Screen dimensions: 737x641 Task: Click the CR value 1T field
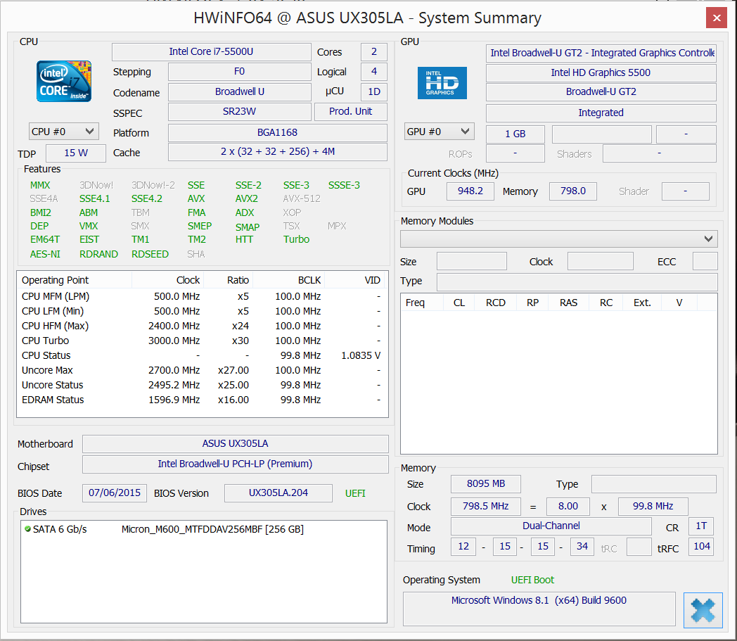pyautogui.click(x=701, y=526)
